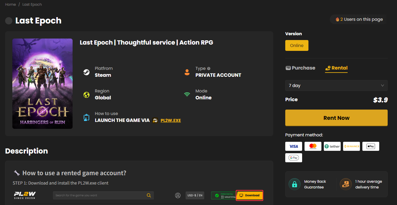
Task: Click the "PRIVATE ACCOUNT" type text
Action: [218, 75]
